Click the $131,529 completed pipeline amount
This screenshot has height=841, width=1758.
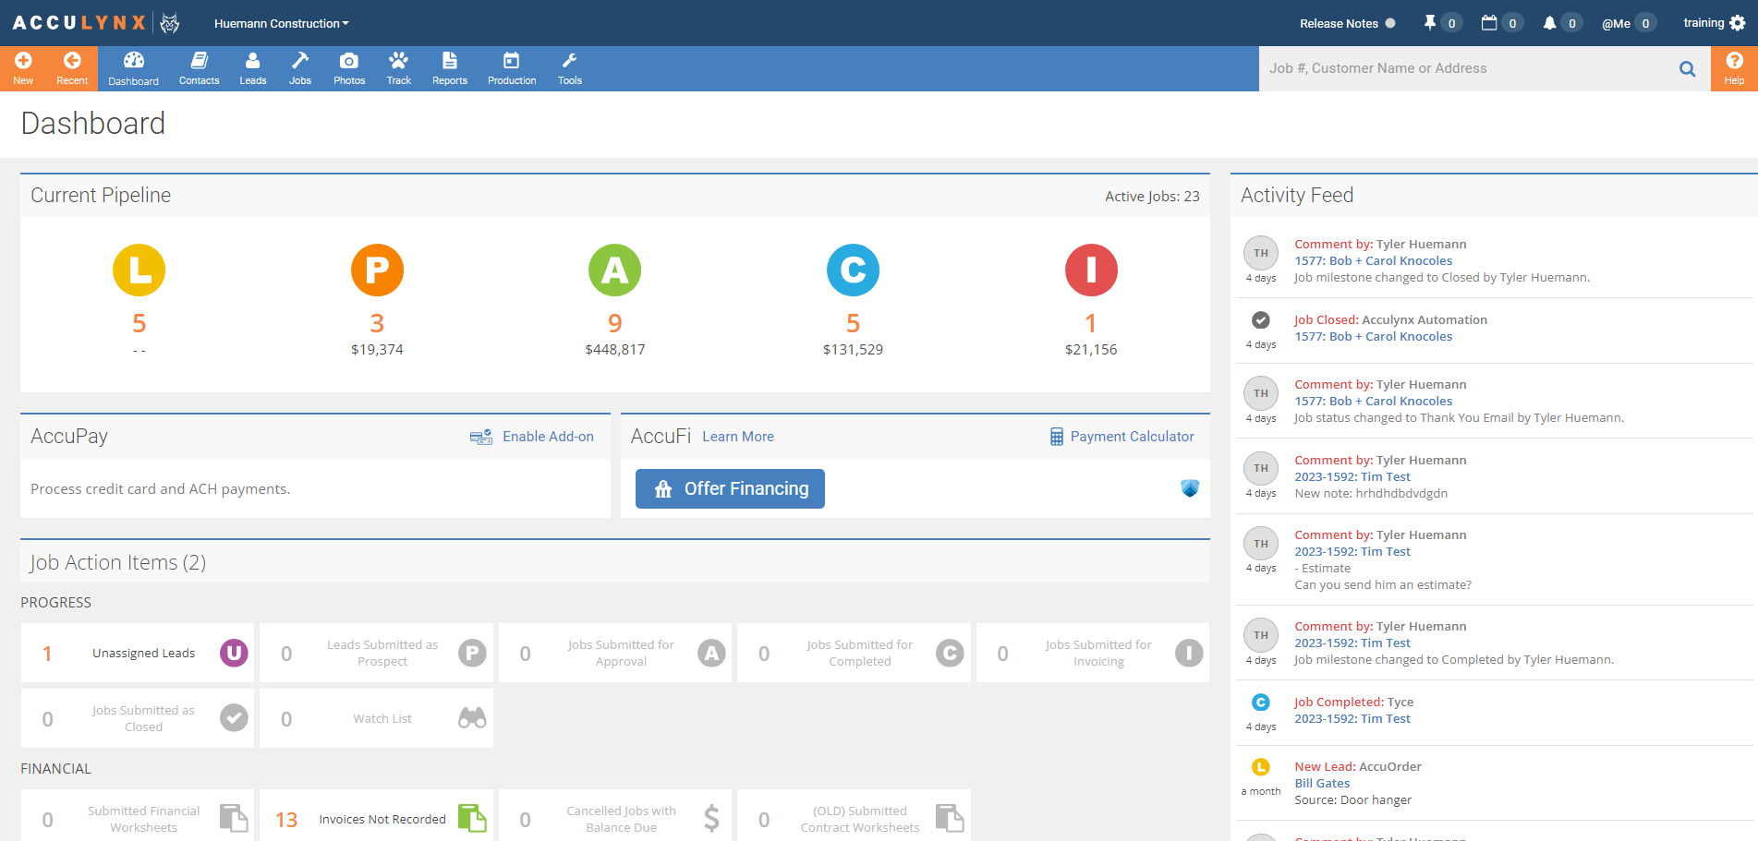coord(853,349)
